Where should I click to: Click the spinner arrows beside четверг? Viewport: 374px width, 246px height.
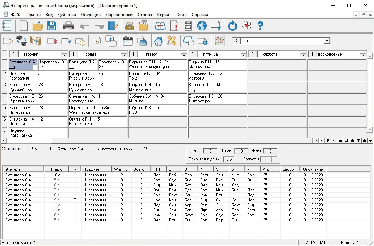pos(184,54)
